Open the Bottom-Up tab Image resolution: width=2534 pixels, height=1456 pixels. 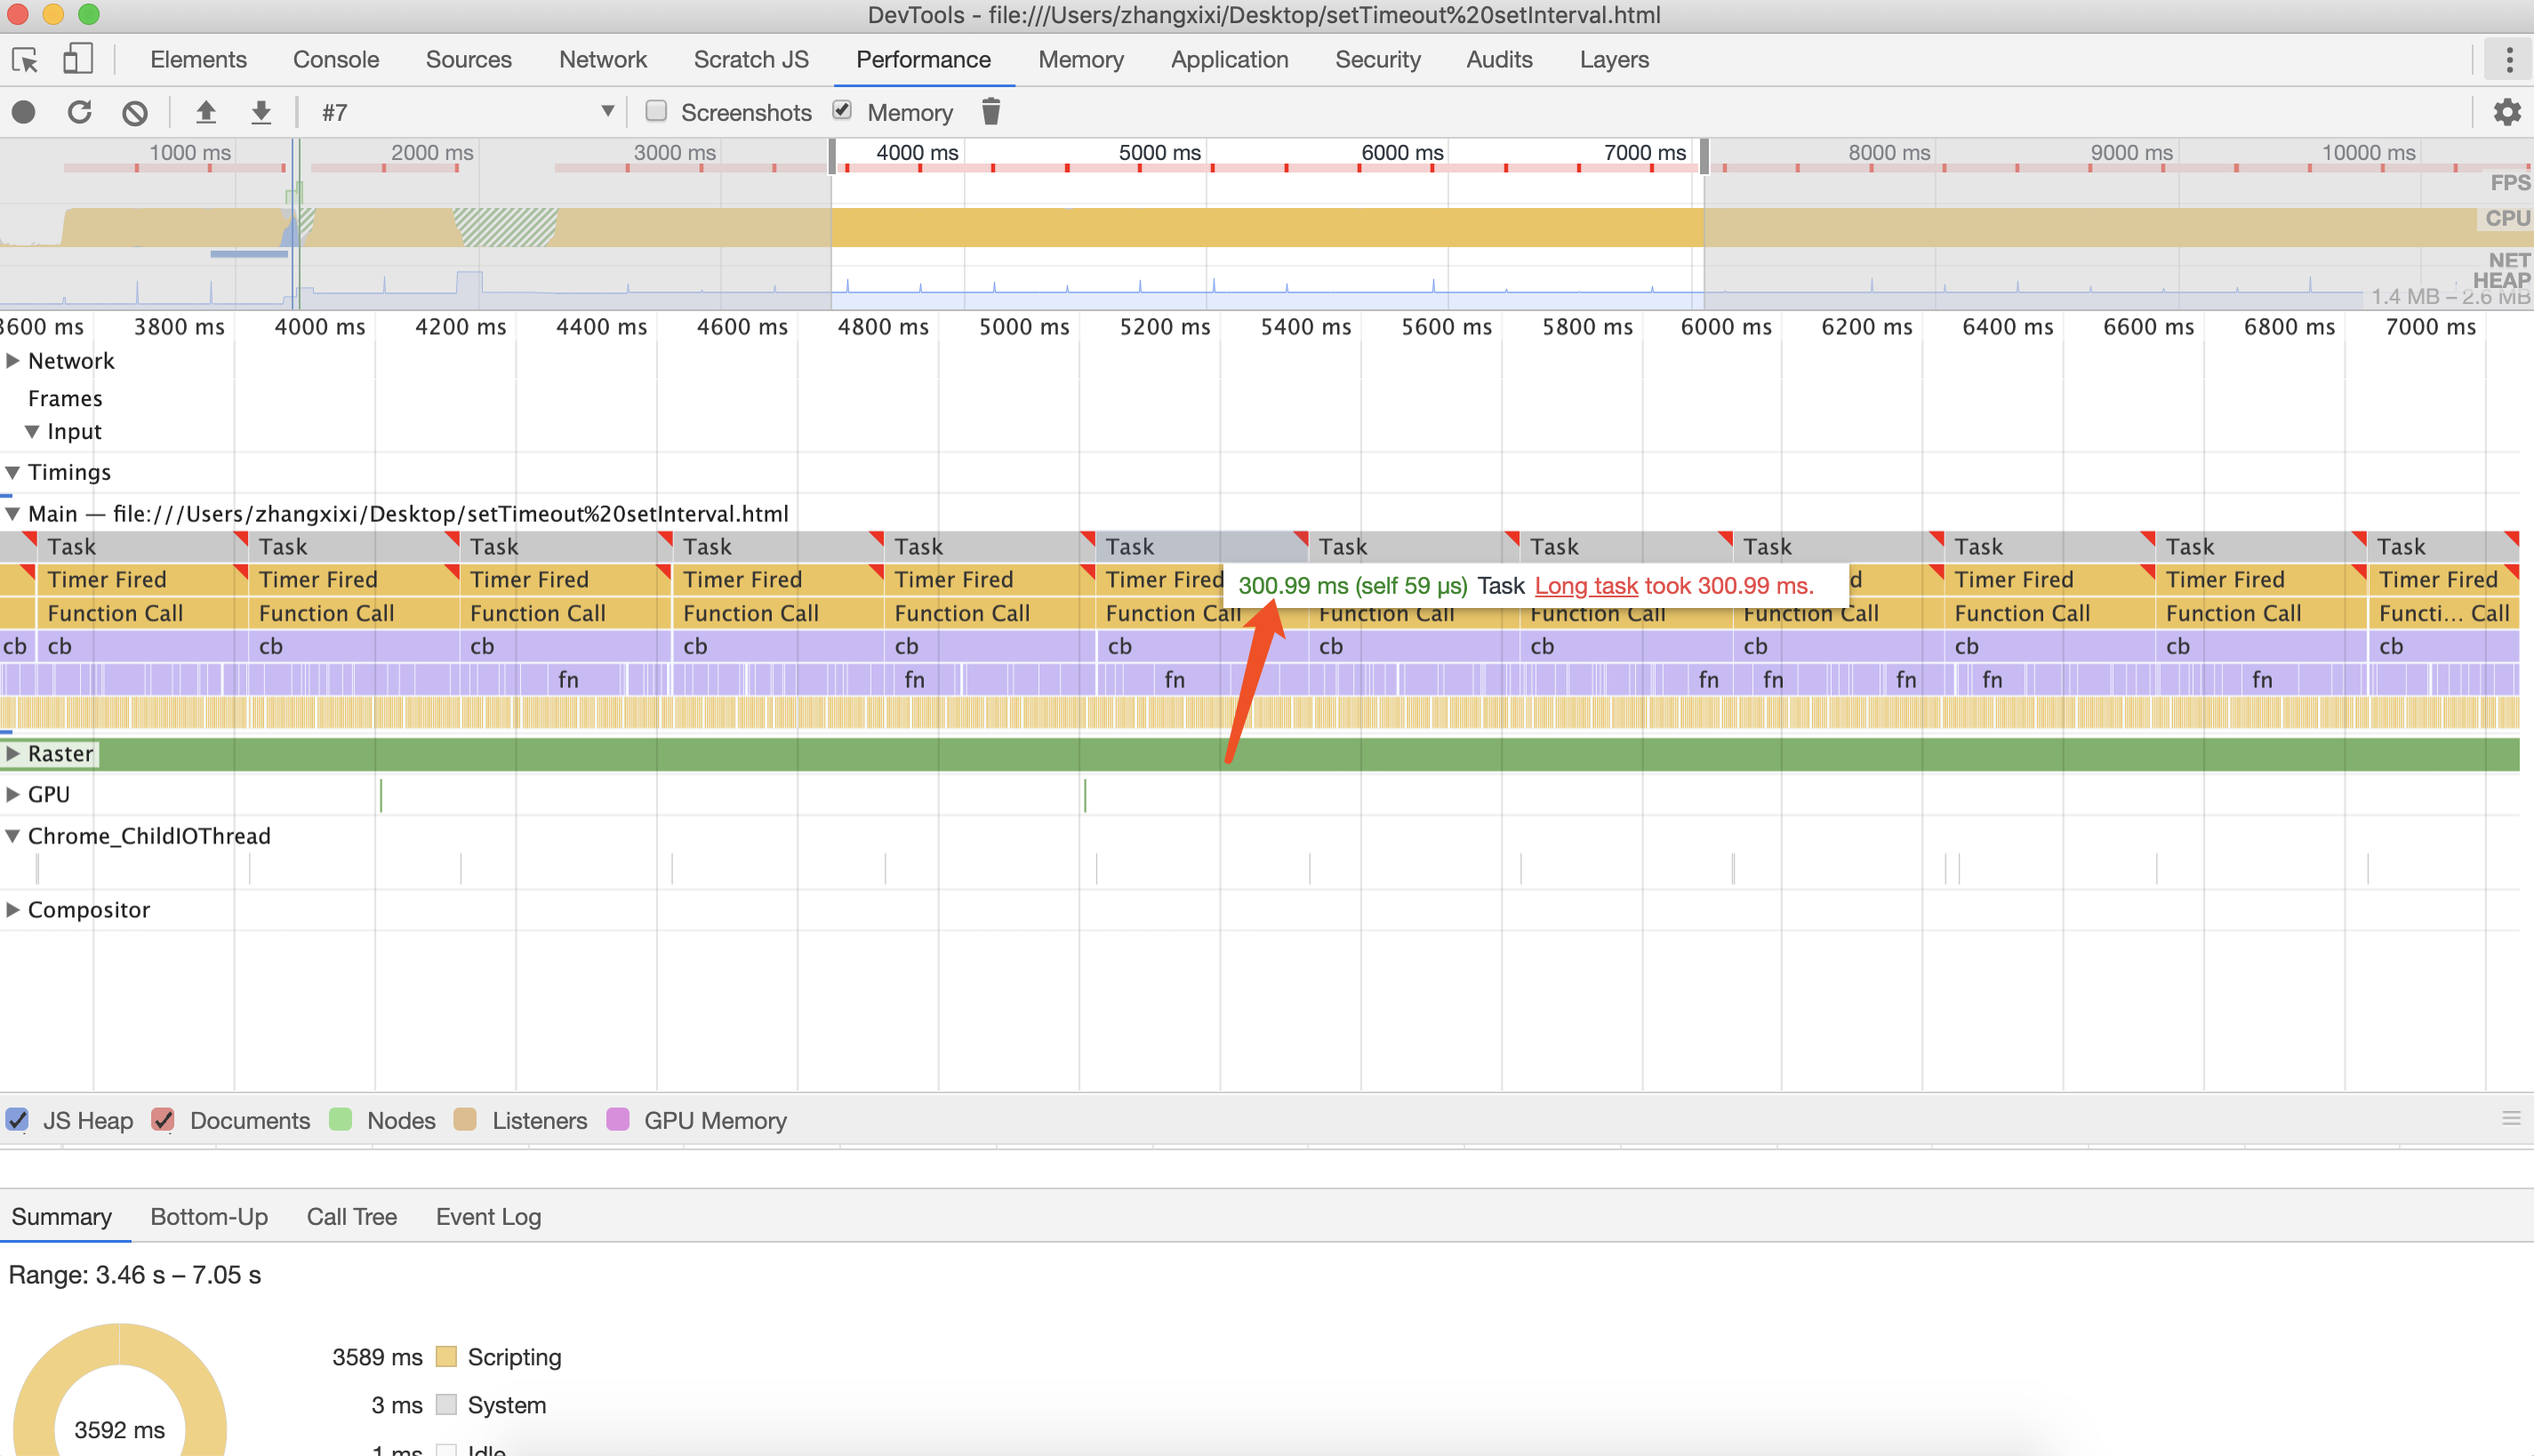[209, 1217]
